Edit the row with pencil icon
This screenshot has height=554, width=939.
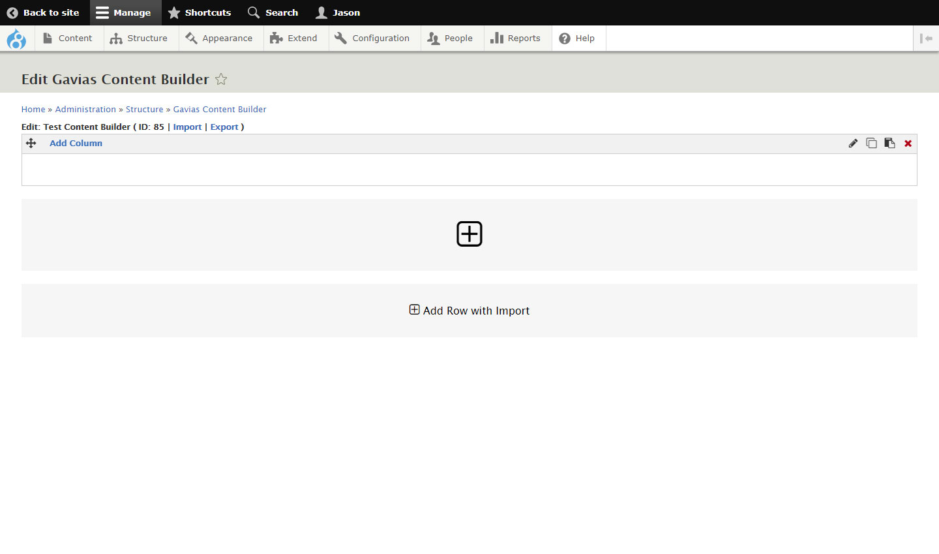[x=853, y=143]
